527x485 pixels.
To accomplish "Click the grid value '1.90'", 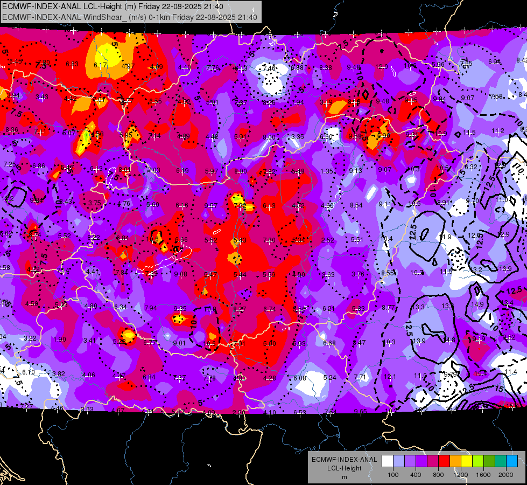I will [60, 339].
